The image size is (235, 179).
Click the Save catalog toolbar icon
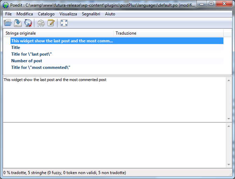click(x=18, y=23)
